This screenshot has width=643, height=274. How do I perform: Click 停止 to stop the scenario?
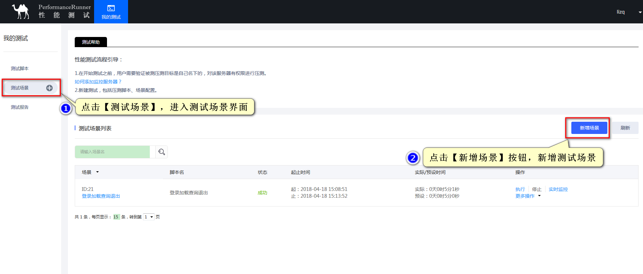point(537,189)
